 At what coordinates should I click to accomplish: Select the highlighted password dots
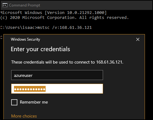30,89
